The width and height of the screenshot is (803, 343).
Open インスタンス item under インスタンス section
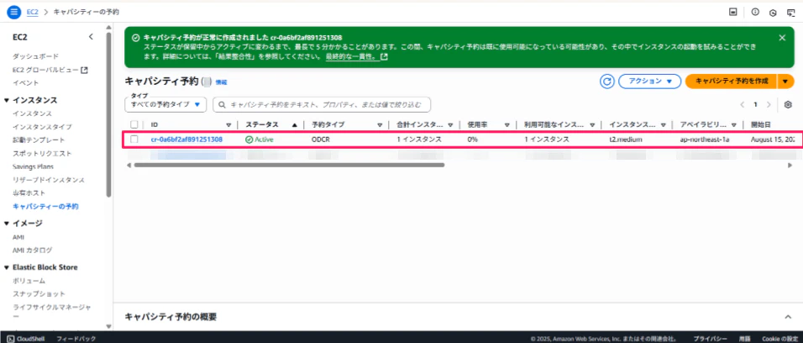tap(32, 113)
